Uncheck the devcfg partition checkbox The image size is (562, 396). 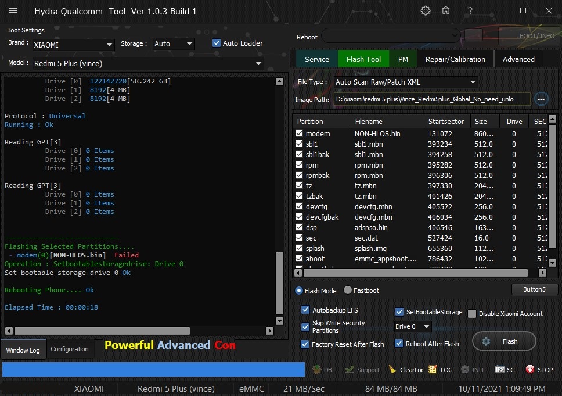[x=299, y=206]
